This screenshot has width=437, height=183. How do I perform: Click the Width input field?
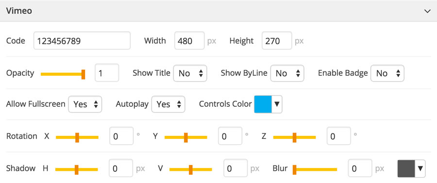[189, 41]
